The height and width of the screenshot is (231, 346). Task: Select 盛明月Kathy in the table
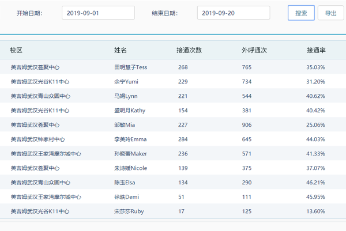[130, 111]
